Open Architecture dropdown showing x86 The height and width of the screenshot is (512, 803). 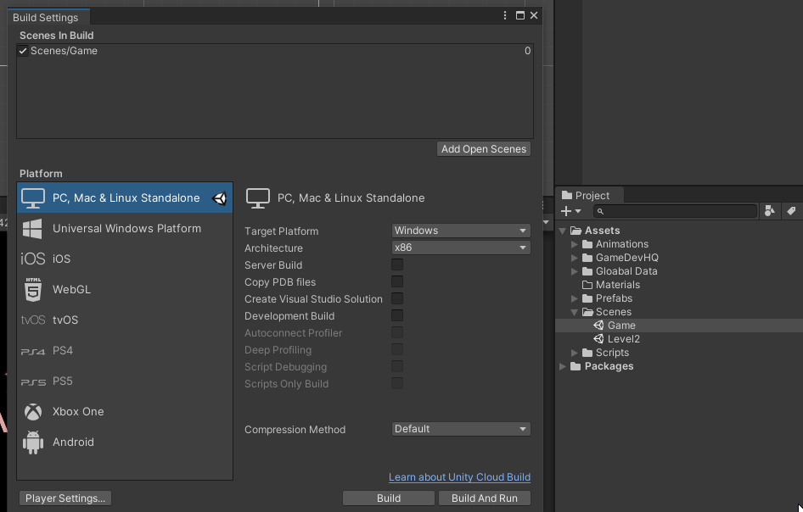461,248
